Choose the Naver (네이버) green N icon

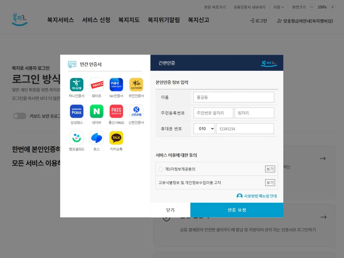click(97, 111)
